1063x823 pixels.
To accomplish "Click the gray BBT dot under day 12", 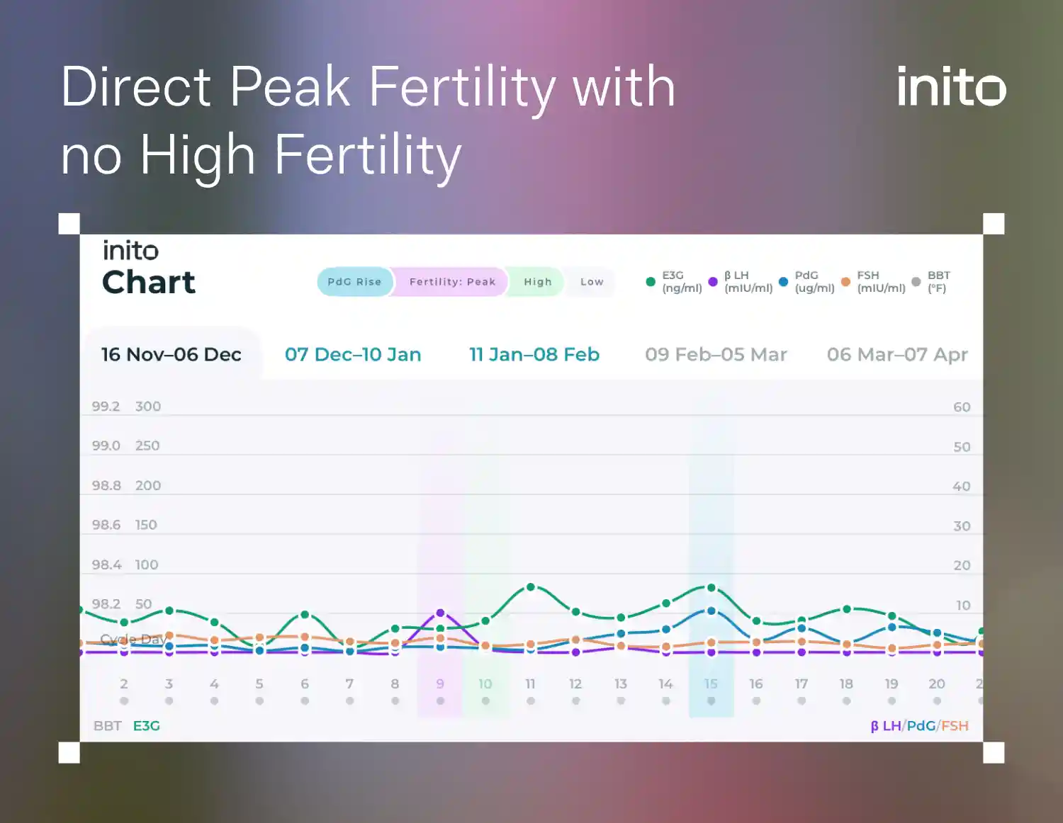I will (575, 701).
